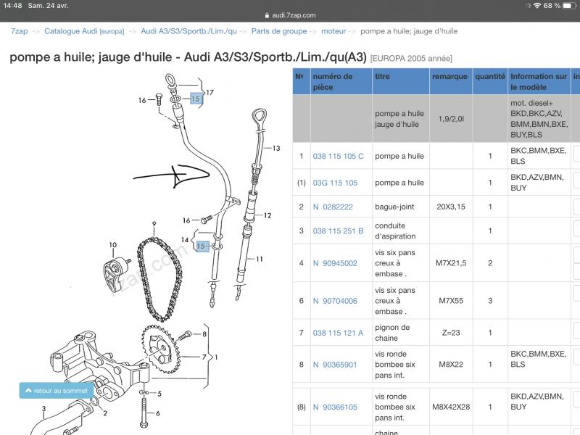
Task: Navigate to Parts de groupe breadcrumb
Action: pyautogui.click(x=279, y=31)
